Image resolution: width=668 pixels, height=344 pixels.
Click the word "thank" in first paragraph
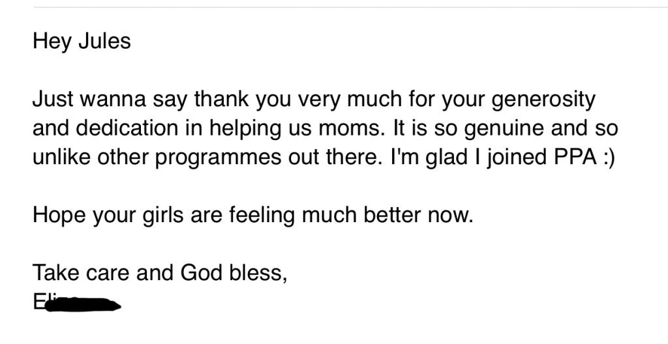click(x=222, y=99)
